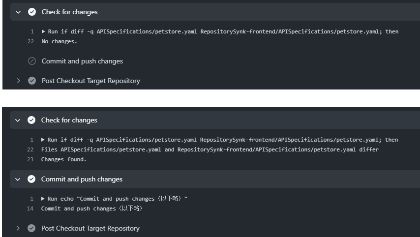Click the success checkmark of upper Check for changes
This screenshot has height=237, width=420.
(x=32, y=12)
